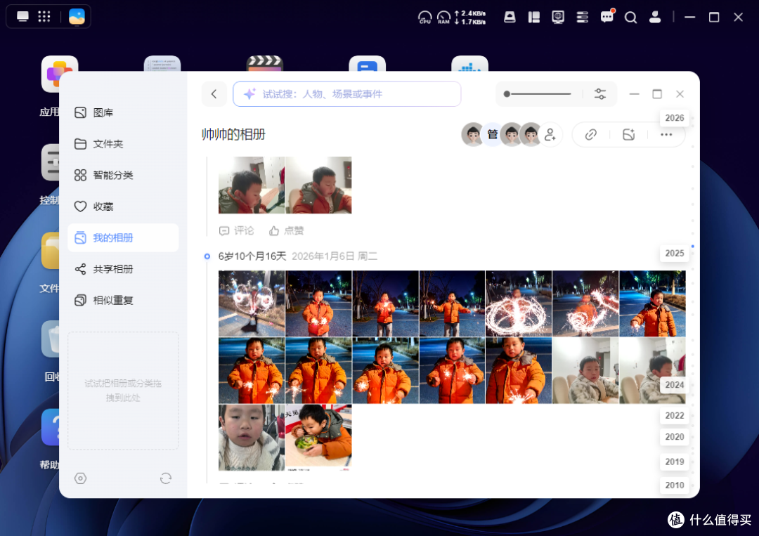Open the task list icon in top bar
The width and height of the screenshot is (759, 536).
click(x=582, y=18)
